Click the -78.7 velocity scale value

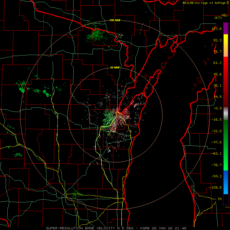pyautogui.click(x=216, y=165)
